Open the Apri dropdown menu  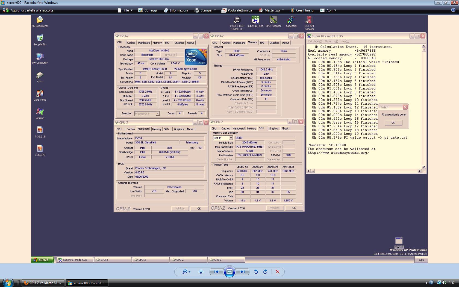[x=328, y=10]
